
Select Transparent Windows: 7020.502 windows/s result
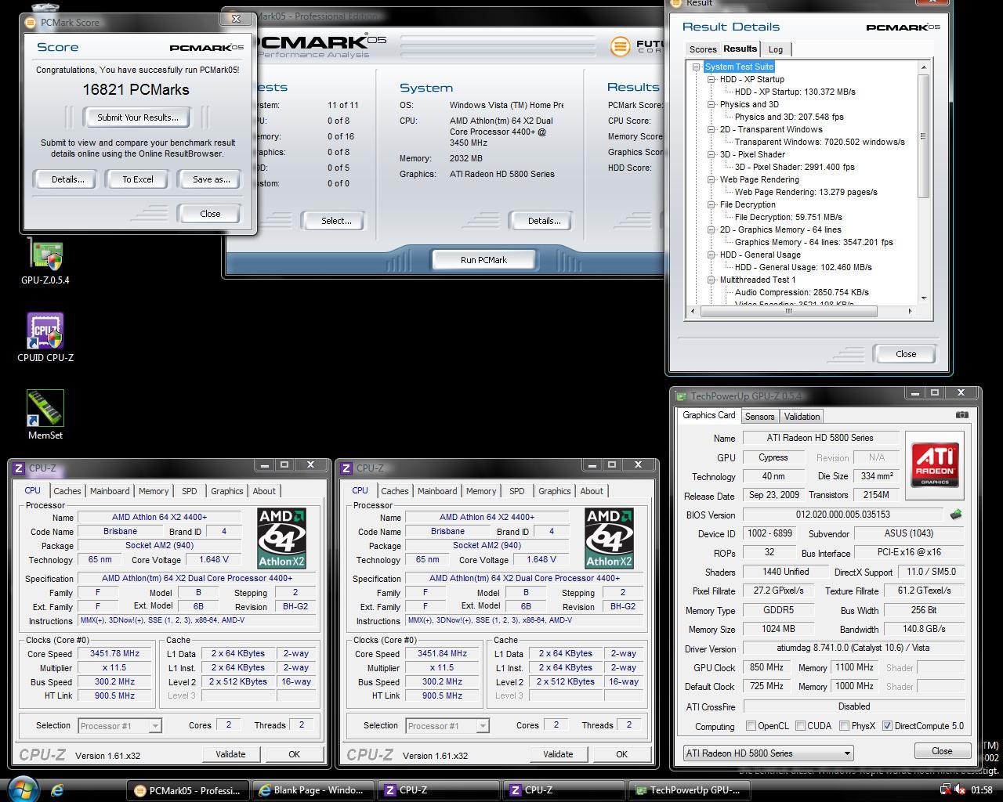tap(820, 142)
